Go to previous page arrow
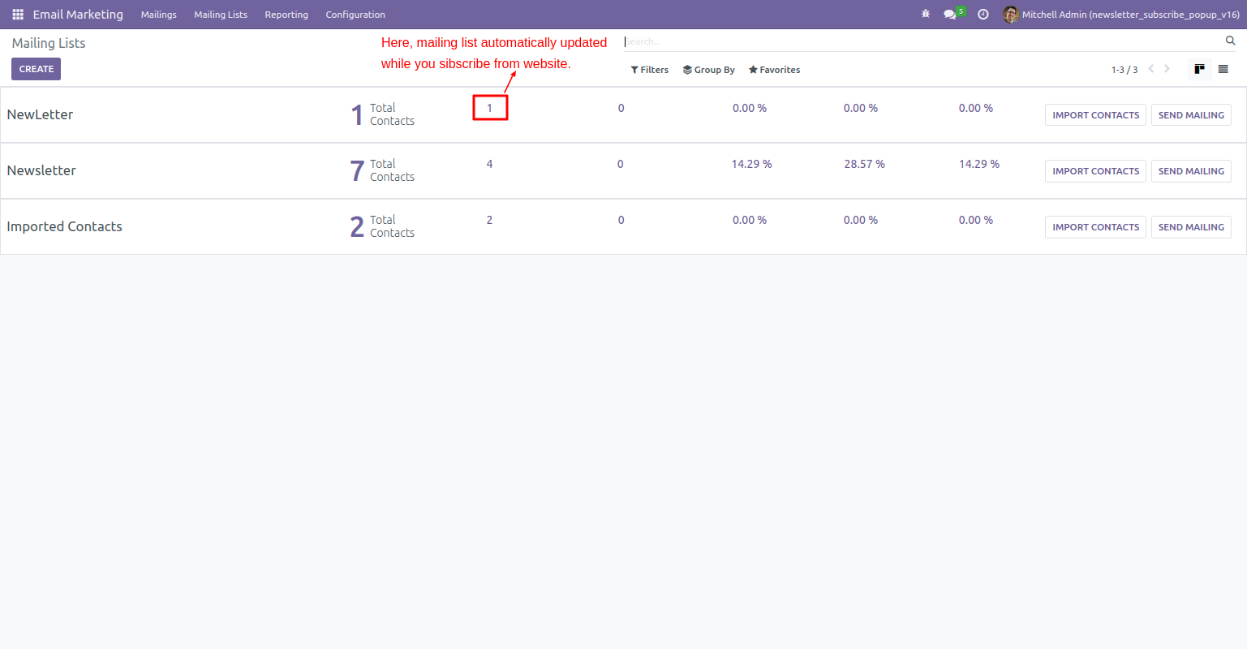Image resolution: width=1247 pixels, height=649 pixels. click(x=1150, y=69)
